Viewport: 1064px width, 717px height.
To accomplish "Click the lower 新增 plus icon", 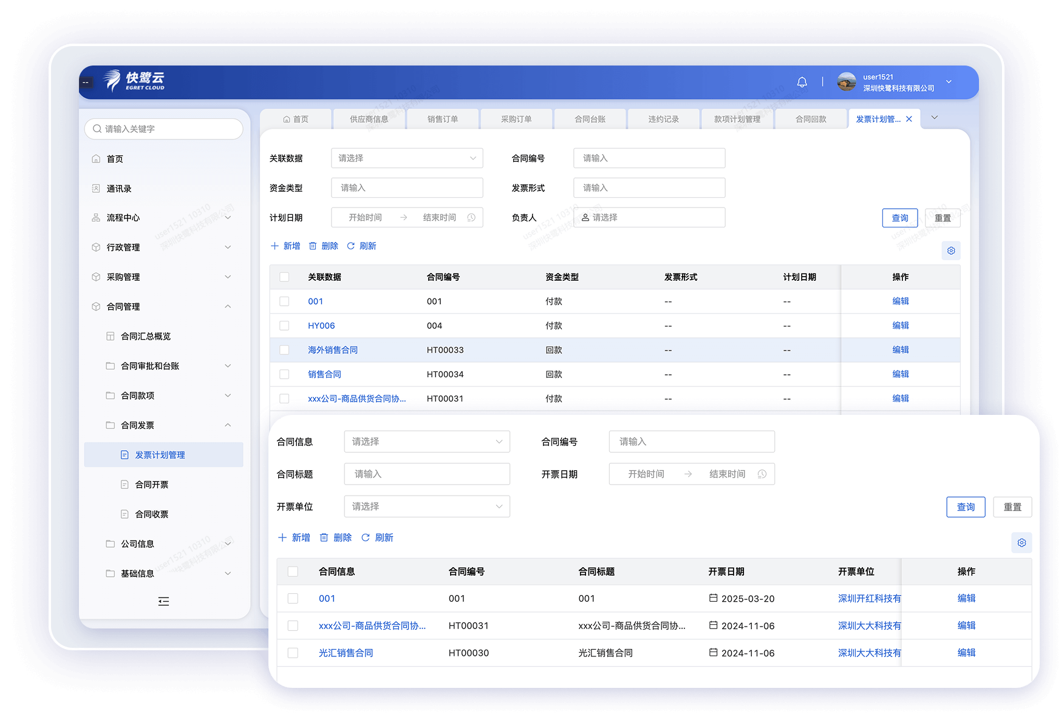I will [x=282, y=537].
